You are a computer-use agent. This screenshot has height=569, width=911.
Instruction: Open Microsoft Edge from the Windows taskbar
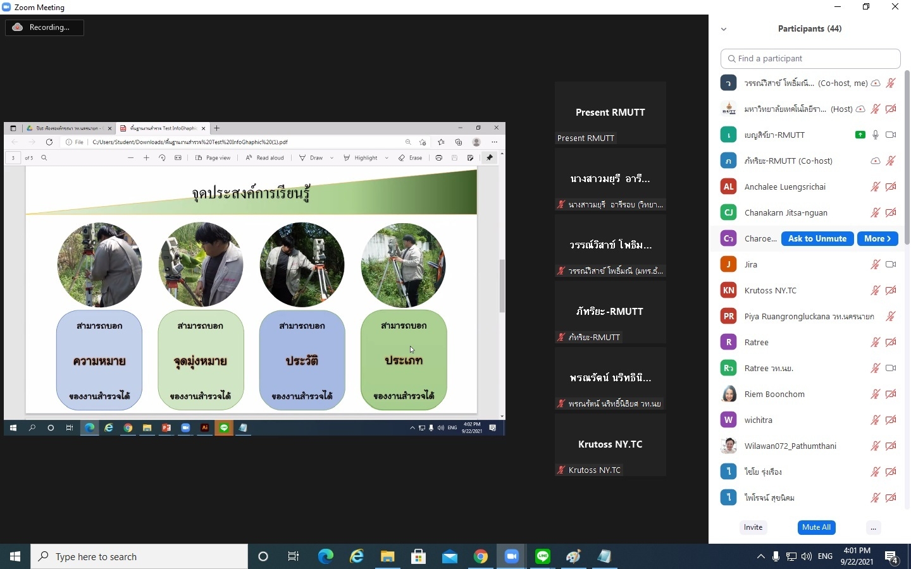click(x=325, y=556)
